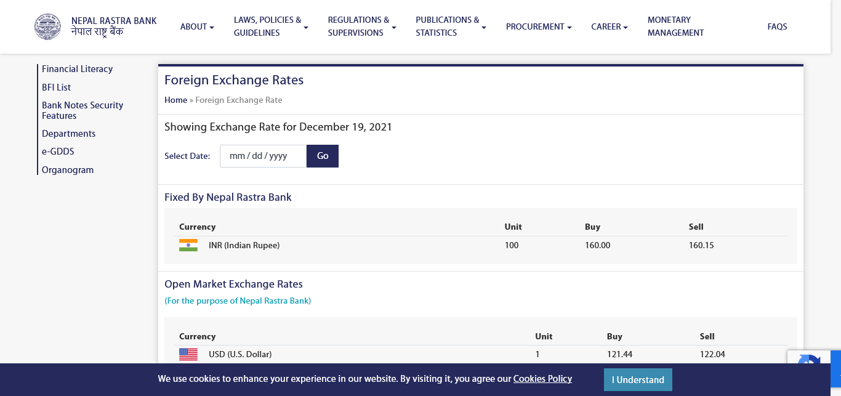The width and height of the screenshot is (841, 396).
Task: Focus the Select Date input field
Action: [263, 156]
